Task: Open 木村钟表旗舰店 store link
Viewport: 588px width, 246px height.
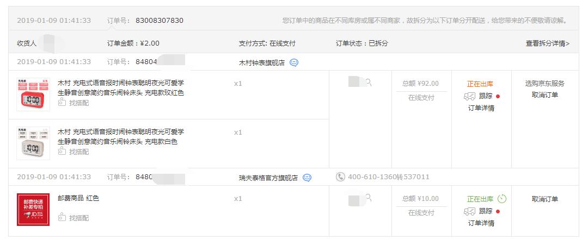Action: tap(262, 63)
